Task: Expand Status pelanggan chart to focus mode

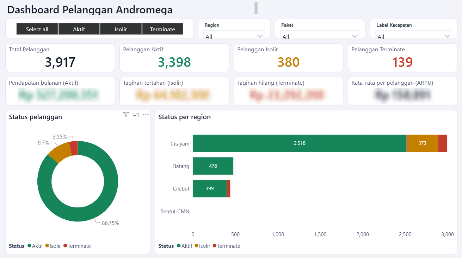Action: click(x=136, y=115)
